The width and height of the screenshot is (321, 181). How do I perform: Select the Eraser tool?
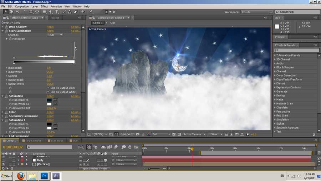click(x=76, y=12)
